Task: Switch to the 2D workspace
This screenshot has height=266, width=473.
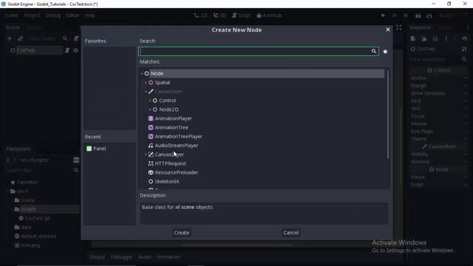Action: [200, 16]
